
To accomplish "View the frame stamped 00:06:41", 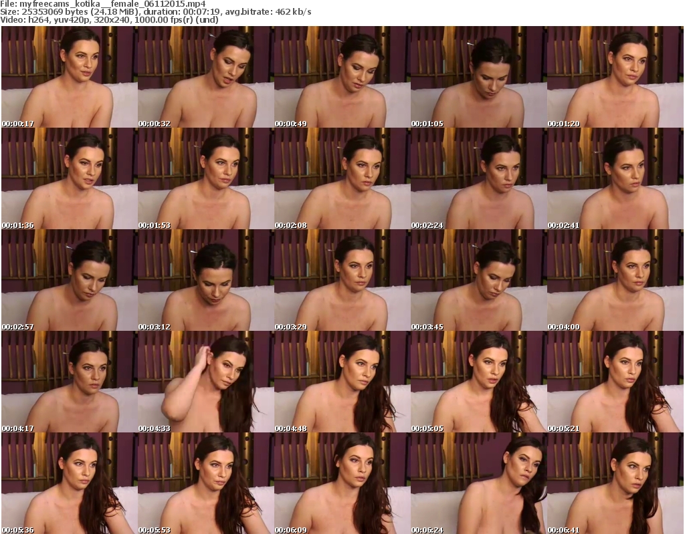I will [x=615, y=483].
